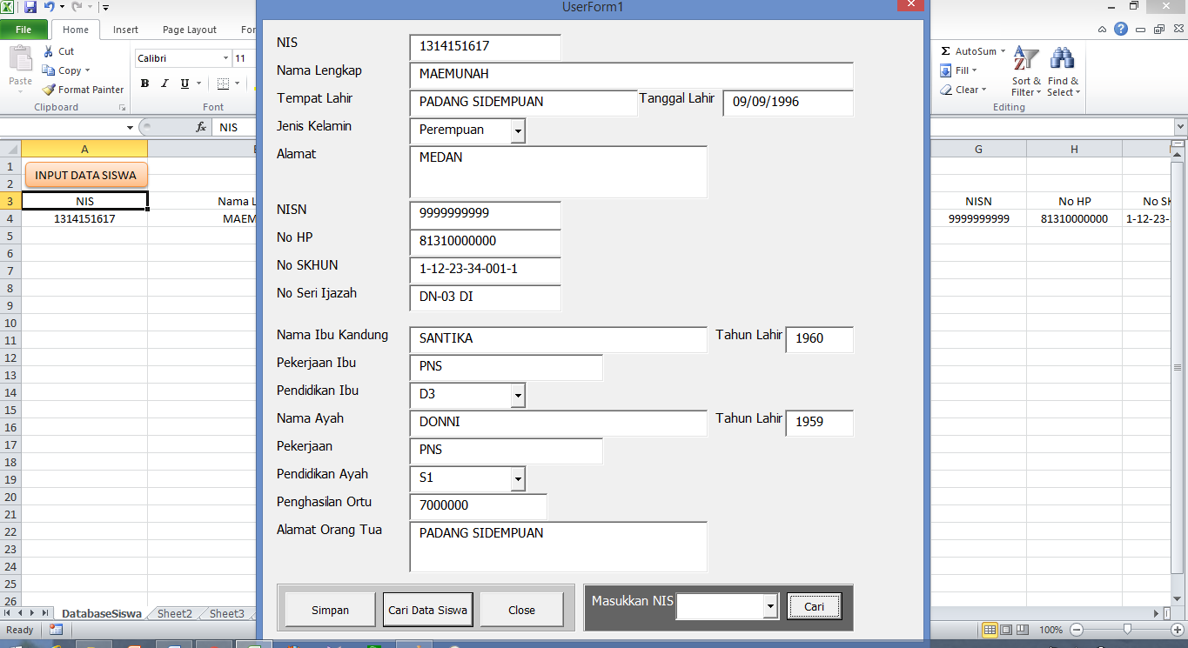
Task: Select the Sheet2 worksheet tab
Action: pyautogui.click(x=173, y=613)
